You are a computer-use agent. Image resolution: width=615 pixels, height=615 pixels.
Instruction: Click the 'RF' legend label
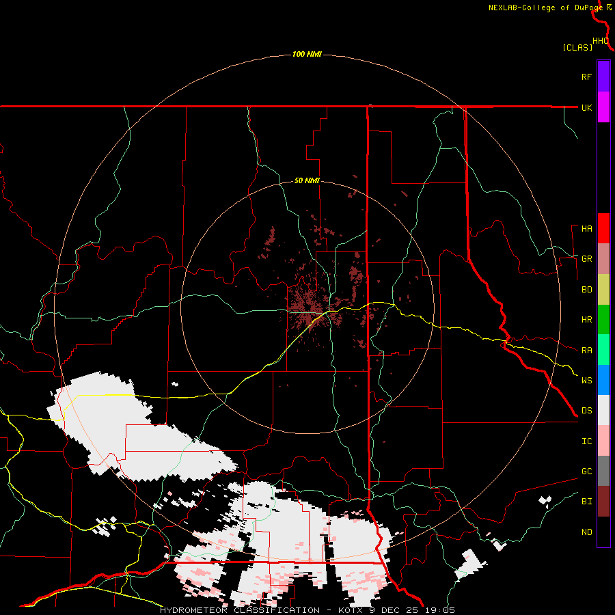[586, 77]
